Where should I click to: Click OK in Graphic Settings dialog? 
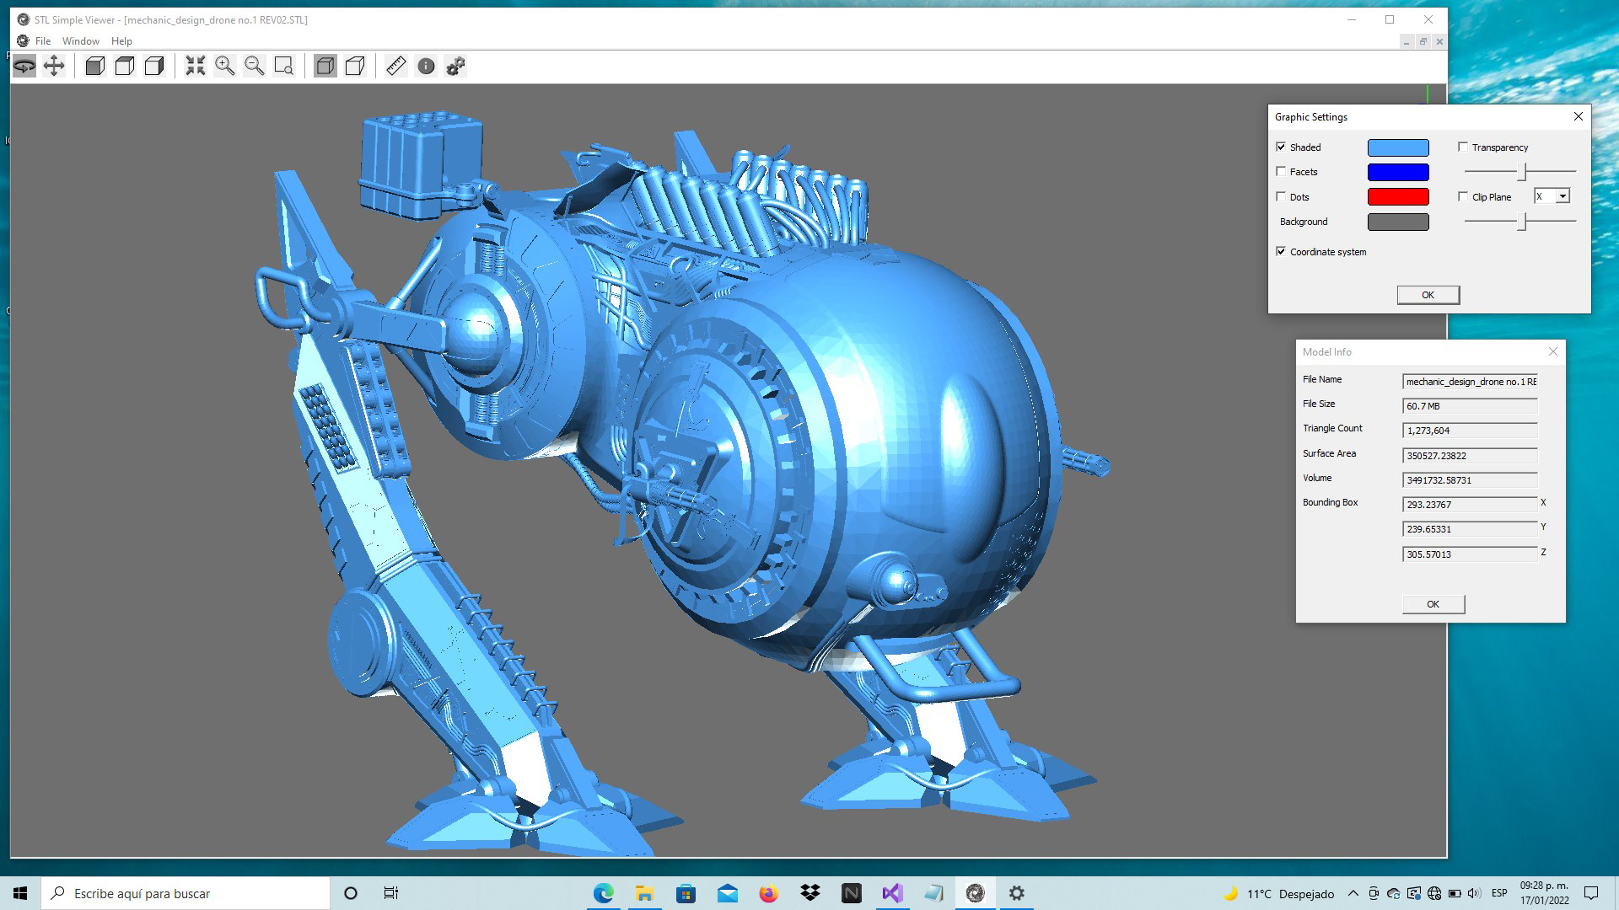[x=1428, y=295]
